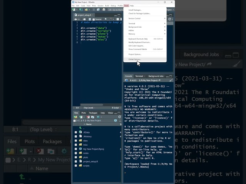The image size is (246, 184).
Task: Expand the Terminal submenu in Tools
Action: (x=145, y=23)
